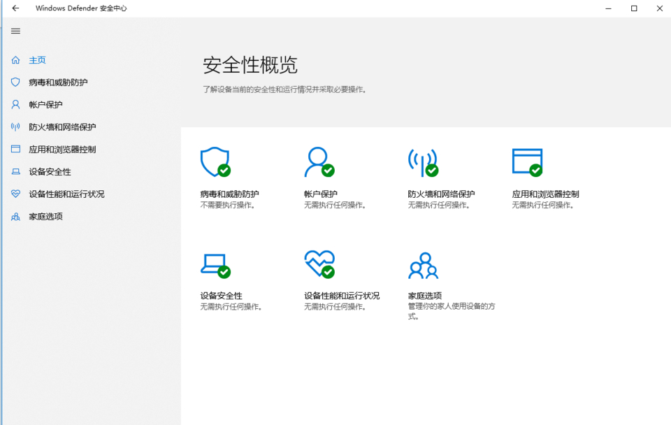Viewport: 671px width, 425px height.
Task: Click 无需执行任何操作 under 应用和浏览器控制 tile
Action: click(544, 205)
